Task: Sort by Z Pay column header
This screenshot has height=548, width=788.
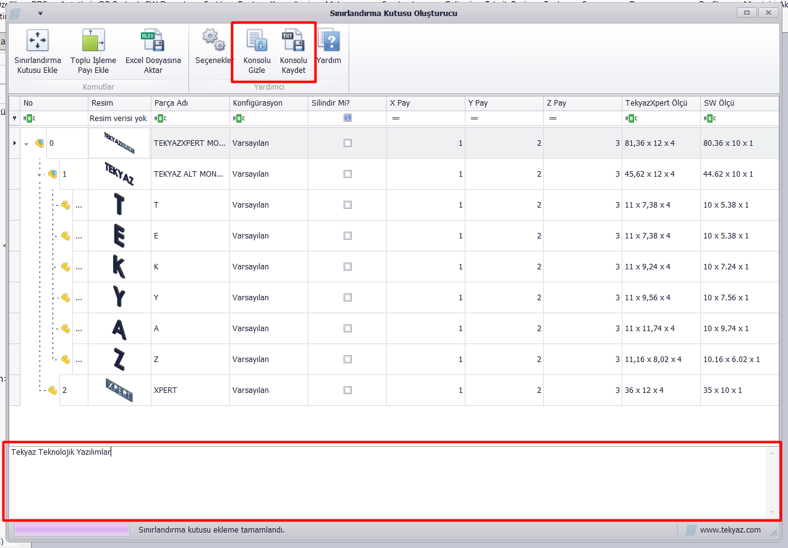Action: pos(583,103)
